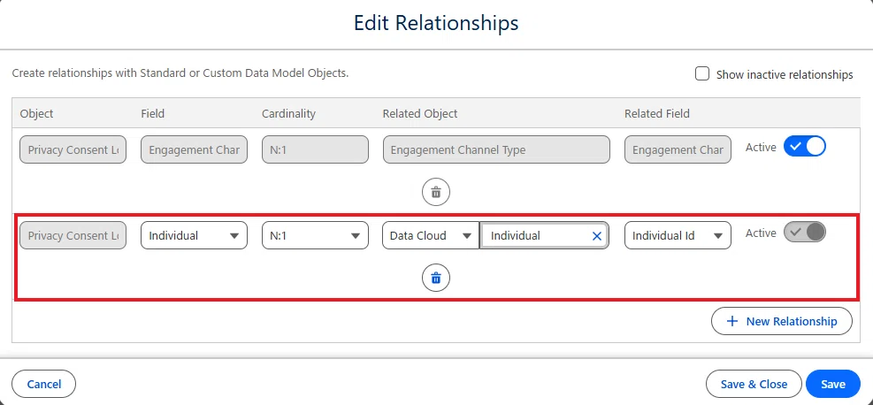Open the Data Cloud source dropdown
The image size is (873, 405).
431,235
